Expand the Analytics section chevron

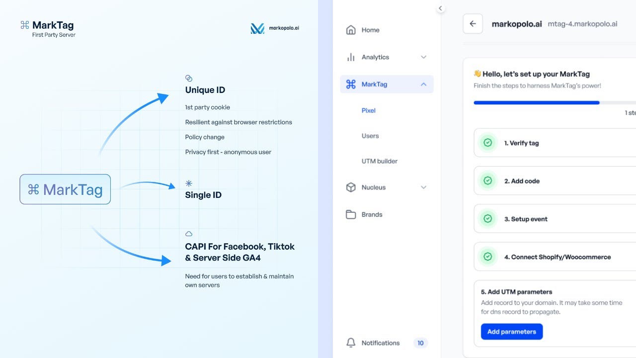click(x=423, y=57)
